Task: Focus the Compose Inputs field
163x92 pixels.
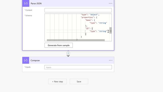Action: click(x=78, y=67)
